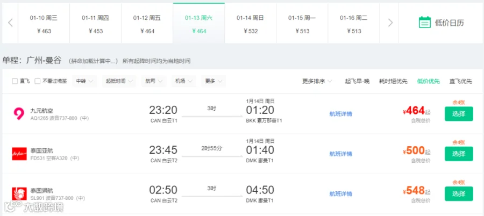Sort by 耗时短优先 shortest duration
This screenshot has height=216, width=484.
pos(393,82)
